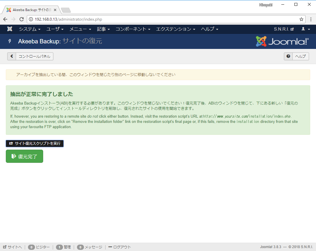The height and width of the screenshot is (251, 316).
Task: Click the Joomla! 3.8.3 version text
Action: point(271,247)
